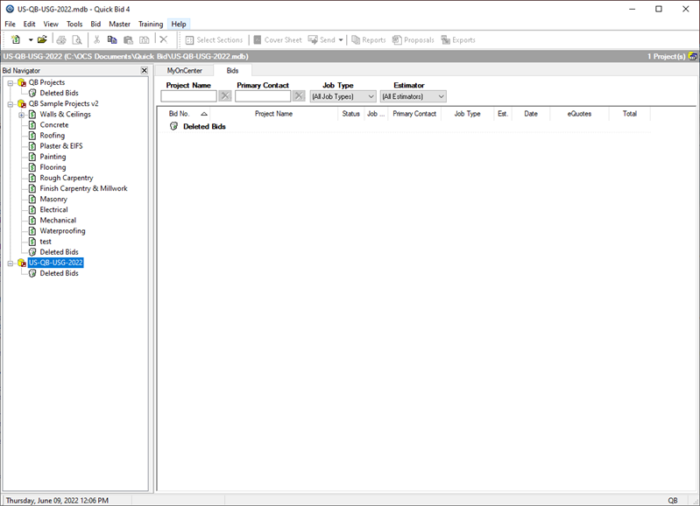
Task: Open the Send dropdown arrow
Action: (341, 39)
